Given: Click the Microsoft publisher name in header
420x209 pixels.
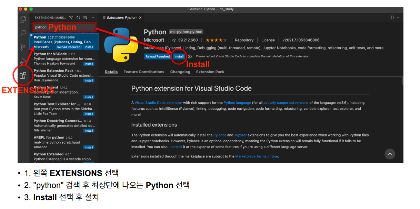Looking at the screenshot, I should coord(154,40).
